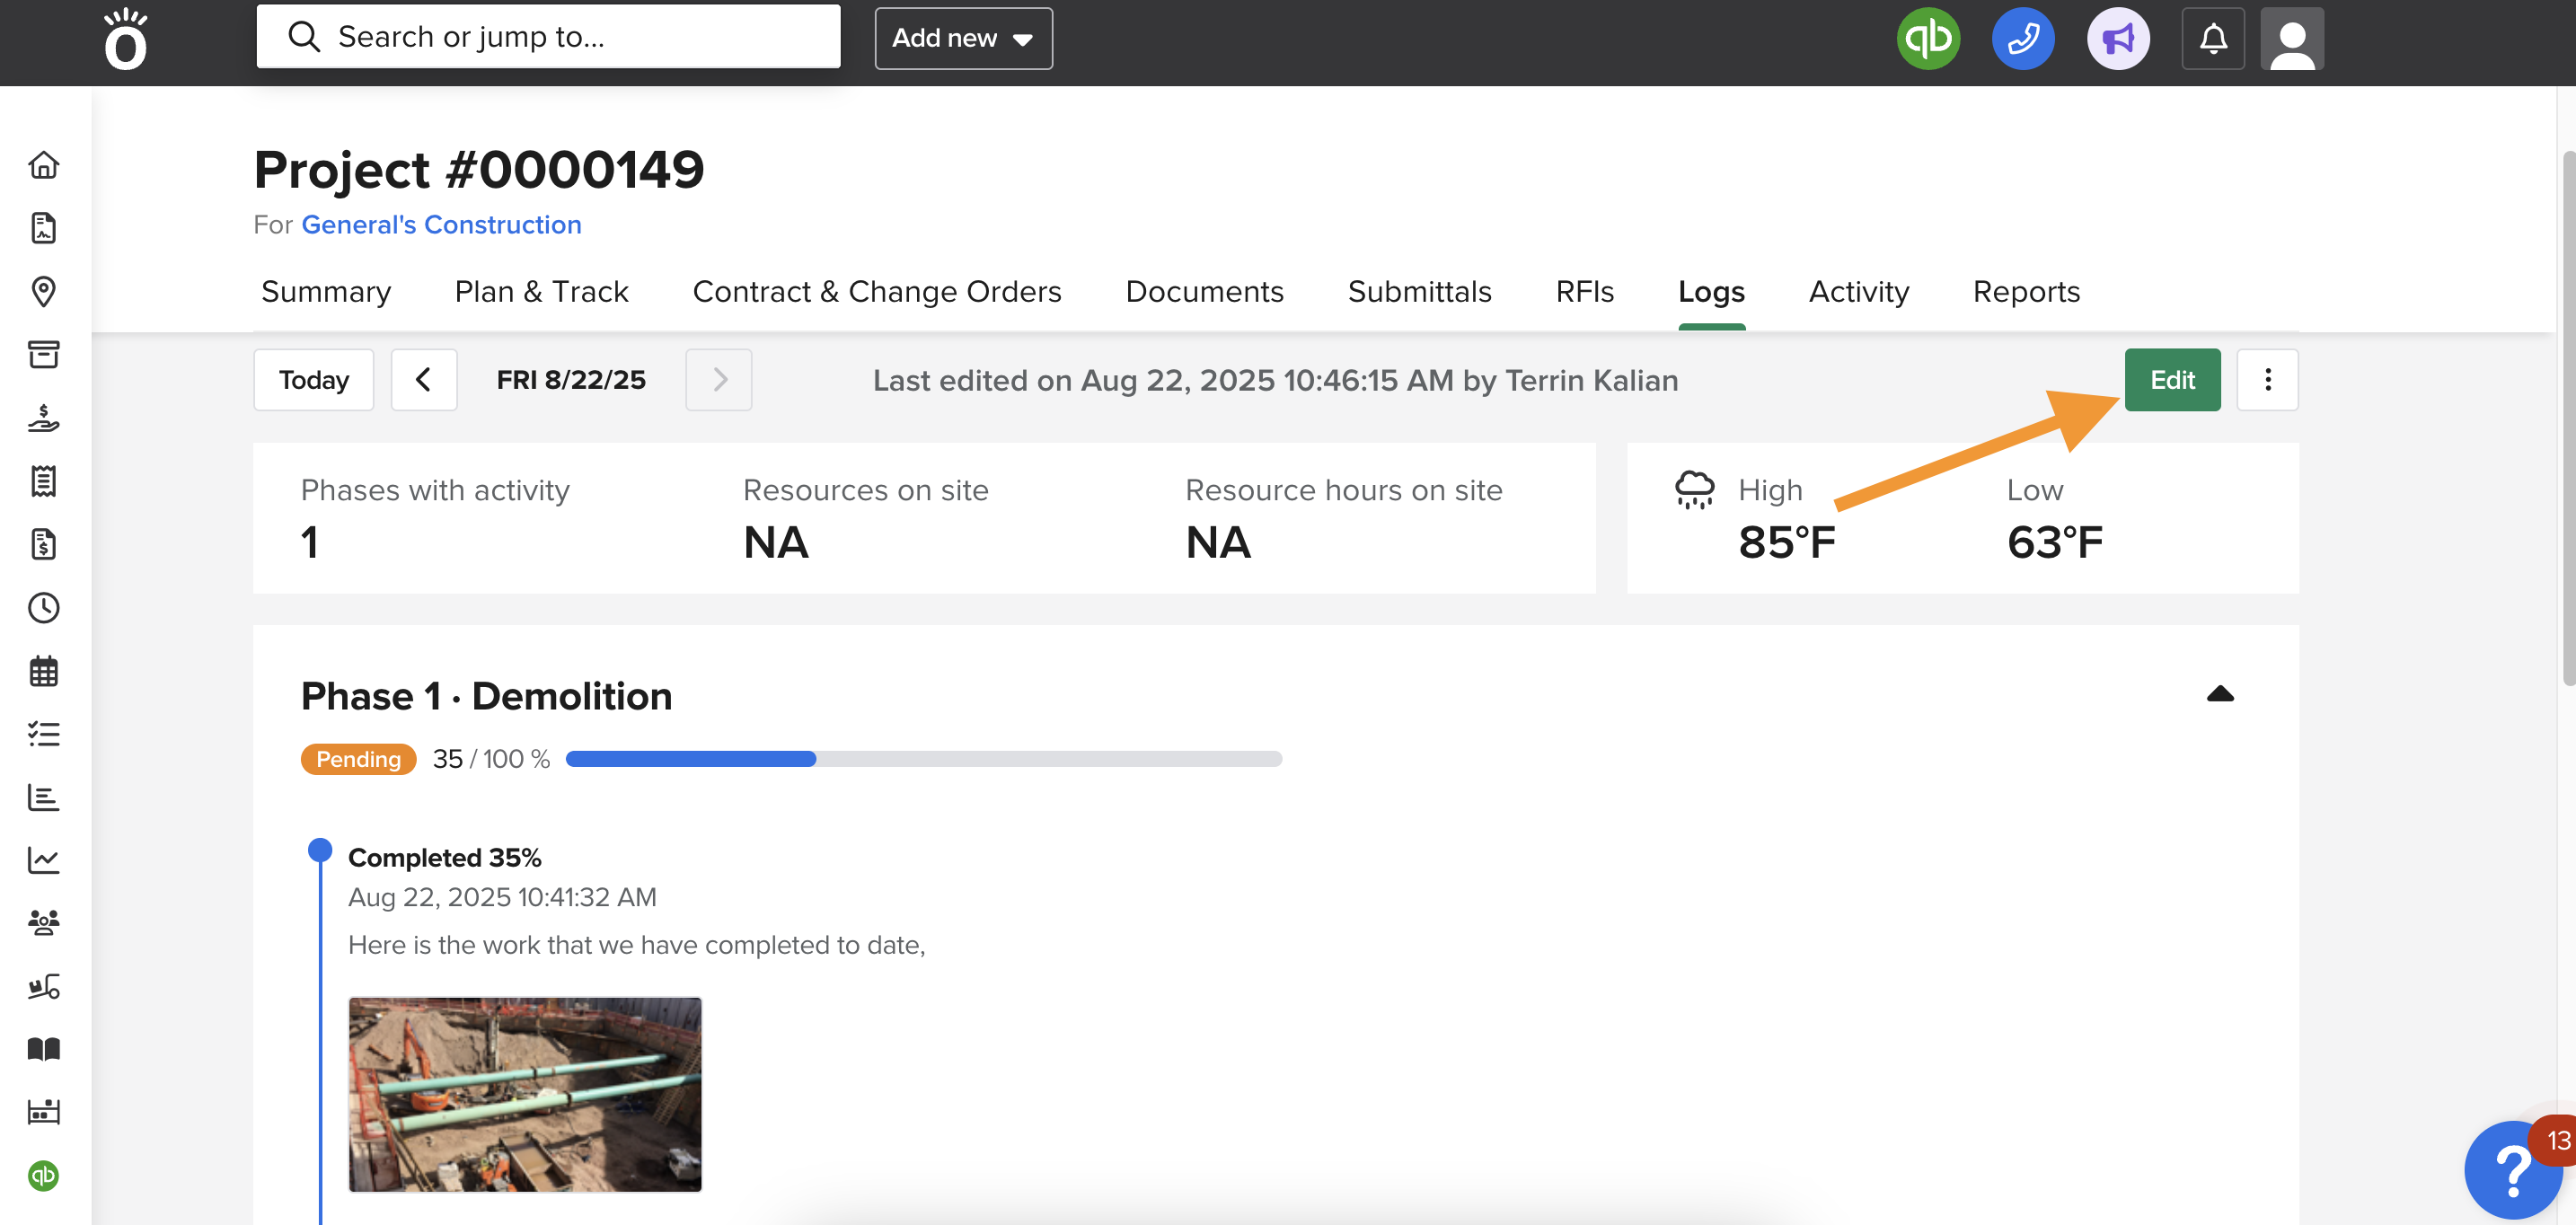Viewport: 2576px width, 1225px height.
Task: Select the location pin icon in sidebar
Action: coord(44,292)
